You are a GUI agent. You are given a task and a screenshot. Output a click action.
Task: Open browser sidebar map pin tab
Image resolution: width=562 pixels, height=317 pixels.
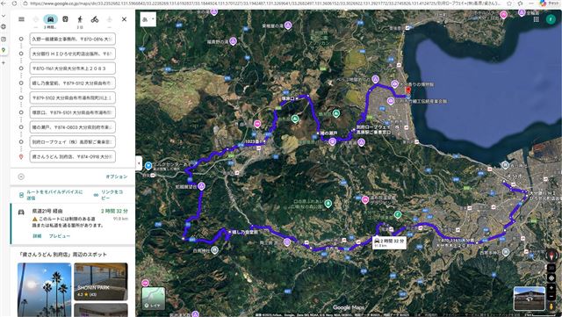4,50
